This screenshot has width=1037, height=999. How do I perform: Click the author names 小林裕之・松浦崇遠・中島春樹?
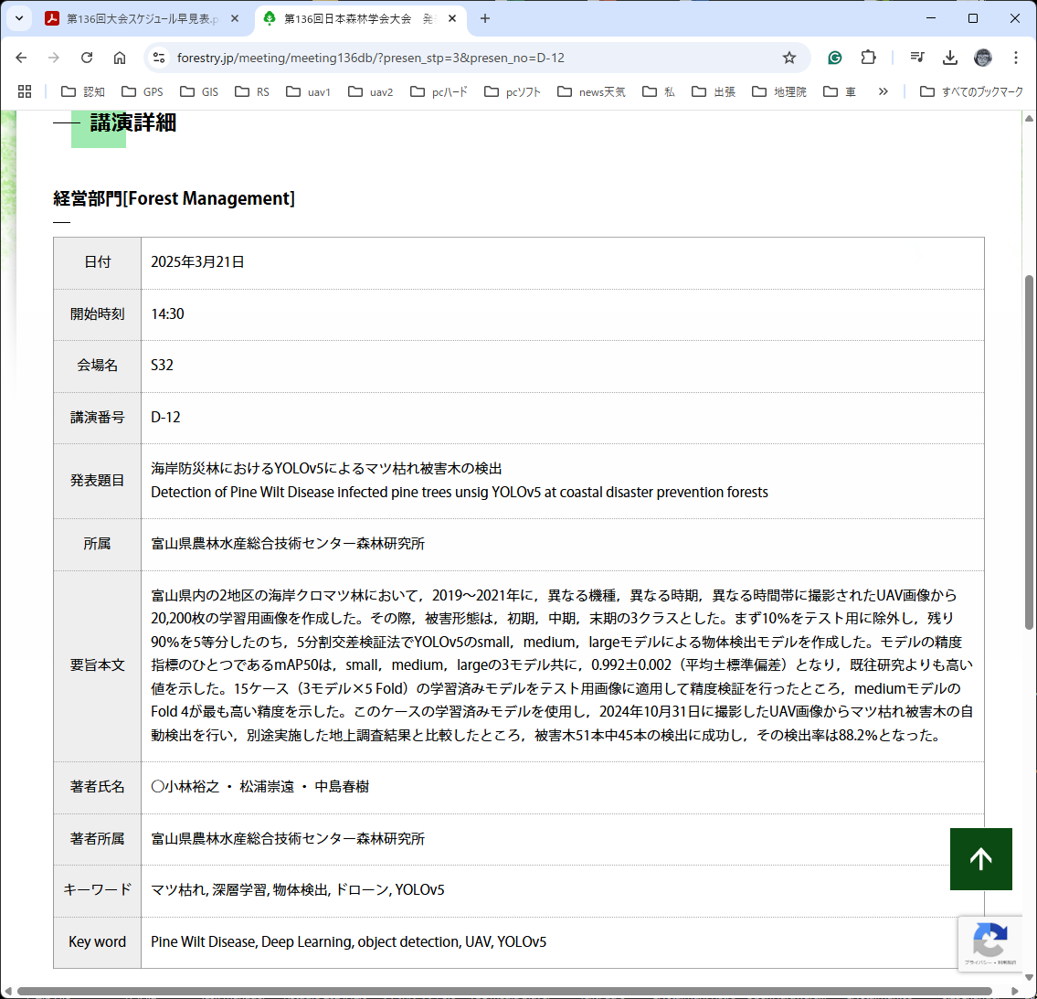259,787
